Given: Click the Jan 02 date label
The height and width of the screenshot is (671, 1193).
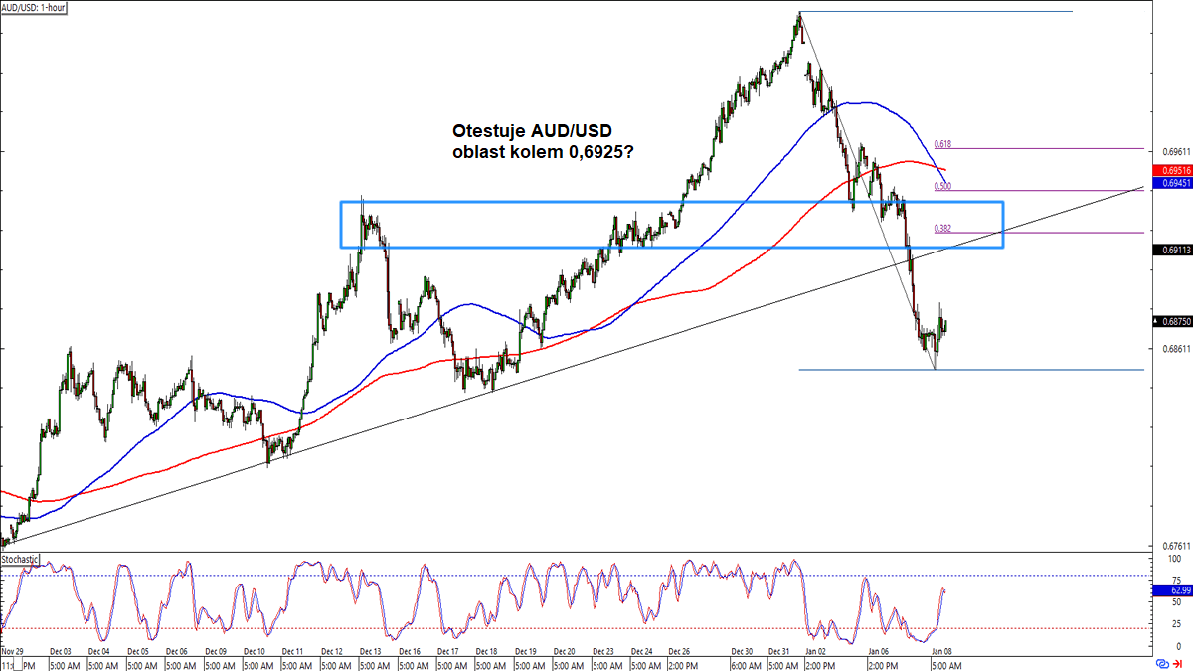Looking at the screenshot, I should (x=818, y=650).
